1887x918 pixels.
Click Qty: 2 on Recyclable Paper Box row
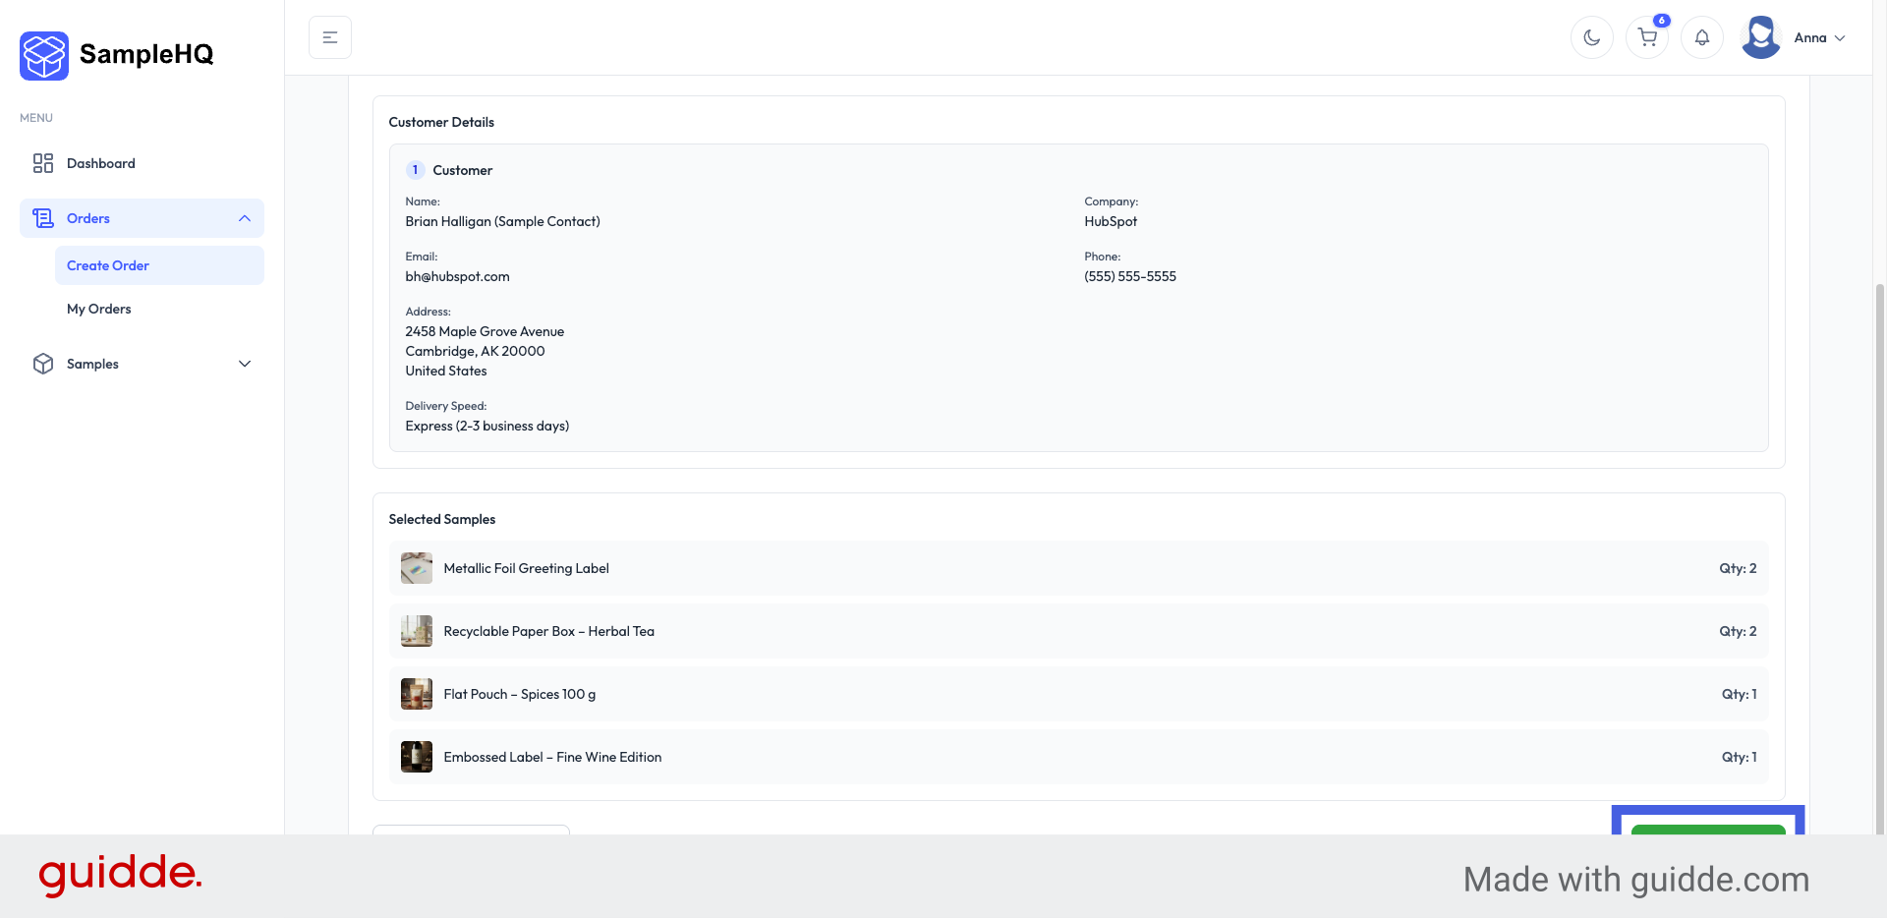pyautogui.click(x=1738, y=631)
